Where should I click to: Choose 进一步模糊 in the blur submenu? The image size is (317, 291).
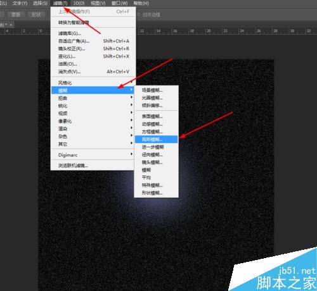[157, 147]
